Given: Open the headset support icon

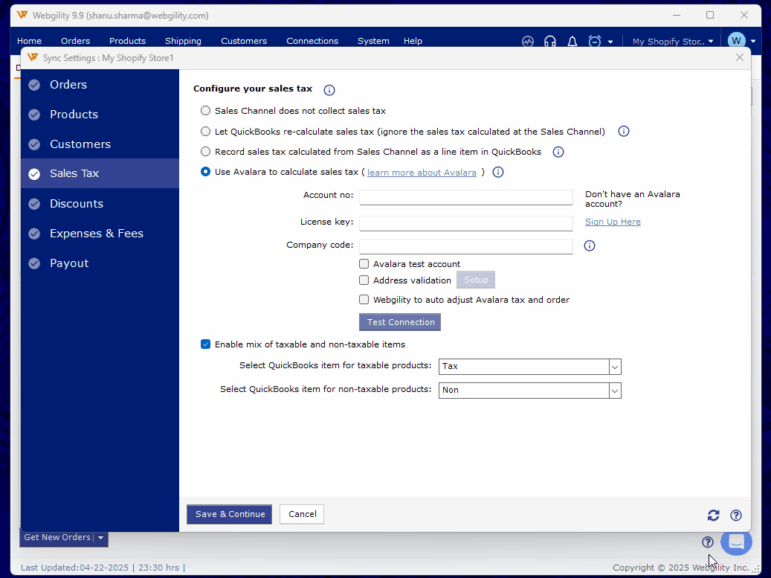Looking at the screenshot, I should [550, 42].
